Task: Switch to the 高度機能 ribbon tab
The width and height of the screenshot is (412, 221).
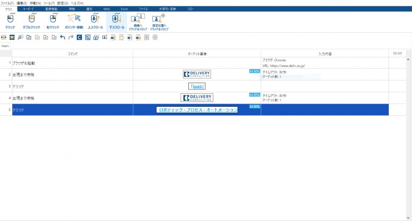Action: tap(51, 9)
